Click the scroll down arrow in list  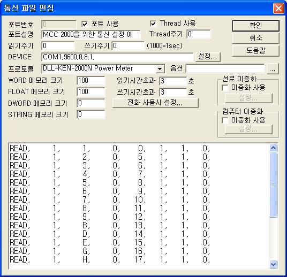[x=273, y=265]
